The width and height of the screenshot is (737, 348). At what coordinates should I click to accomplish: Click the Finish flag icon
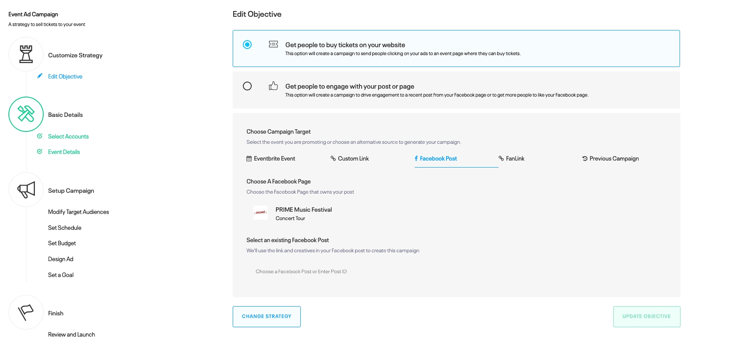[26, 313]
